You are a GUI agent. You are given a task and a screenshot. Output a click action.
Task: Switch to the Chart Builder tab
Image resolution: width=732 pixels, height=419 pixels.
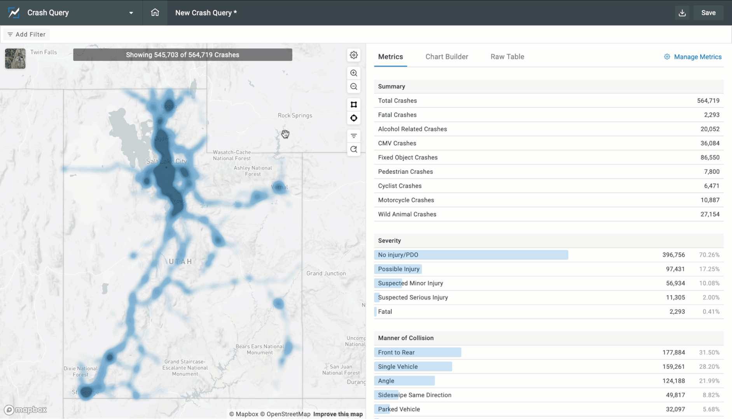[446, 57]
